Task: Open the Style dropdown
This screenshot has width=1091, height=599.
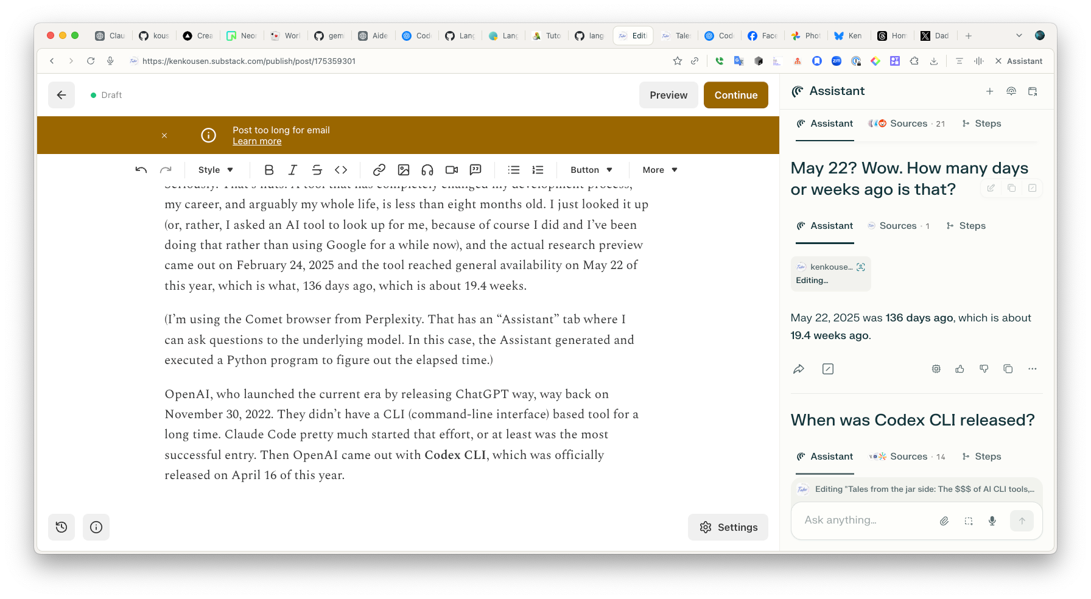Action: (x=216, y=170)
